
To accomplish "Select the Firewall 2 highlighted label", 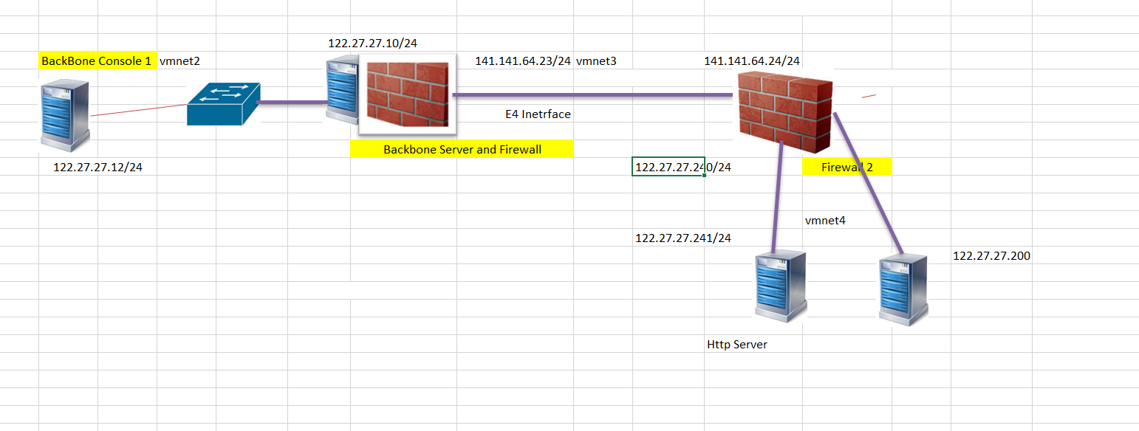I will click(x=846, y=167).
